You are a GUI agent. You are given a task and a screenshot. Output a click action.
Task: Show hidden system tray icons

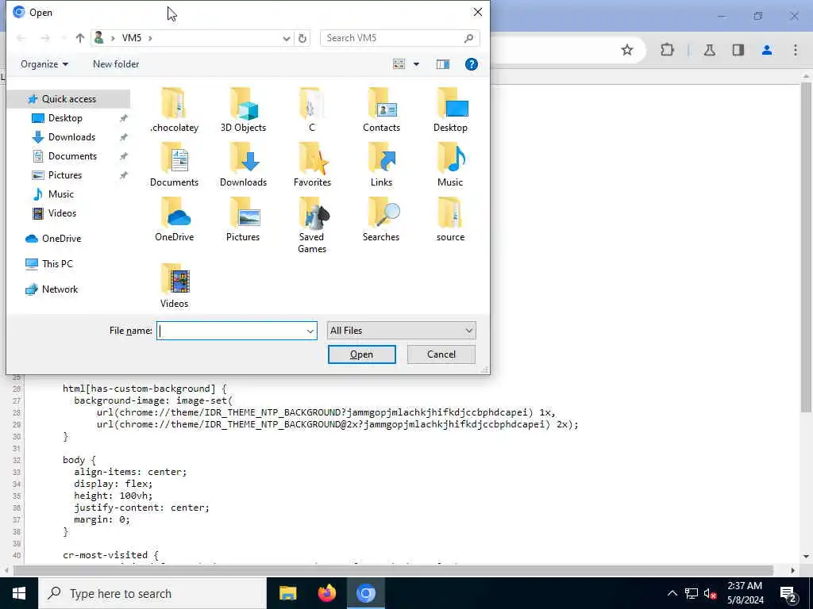[672, 593]
